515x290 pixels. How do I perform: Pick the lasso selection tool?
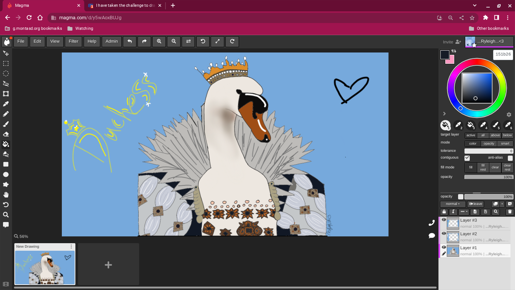click(6, 83)
